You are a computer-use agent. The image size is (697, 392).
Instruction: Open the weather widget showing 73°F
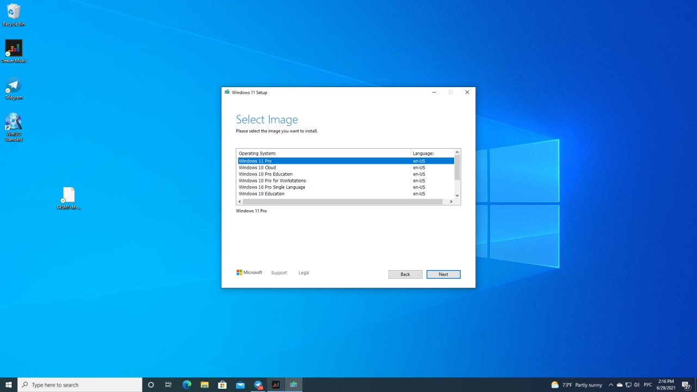coord(576,385)
